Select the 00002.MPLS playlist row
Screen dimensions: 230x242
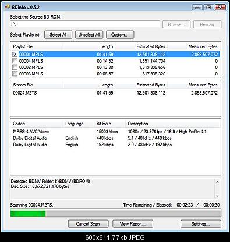click(115, 67)
